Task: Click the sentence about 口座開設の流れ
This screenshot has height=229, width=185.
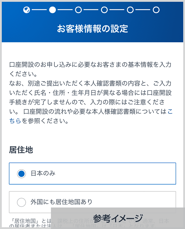Action: (x=92, y=111)
